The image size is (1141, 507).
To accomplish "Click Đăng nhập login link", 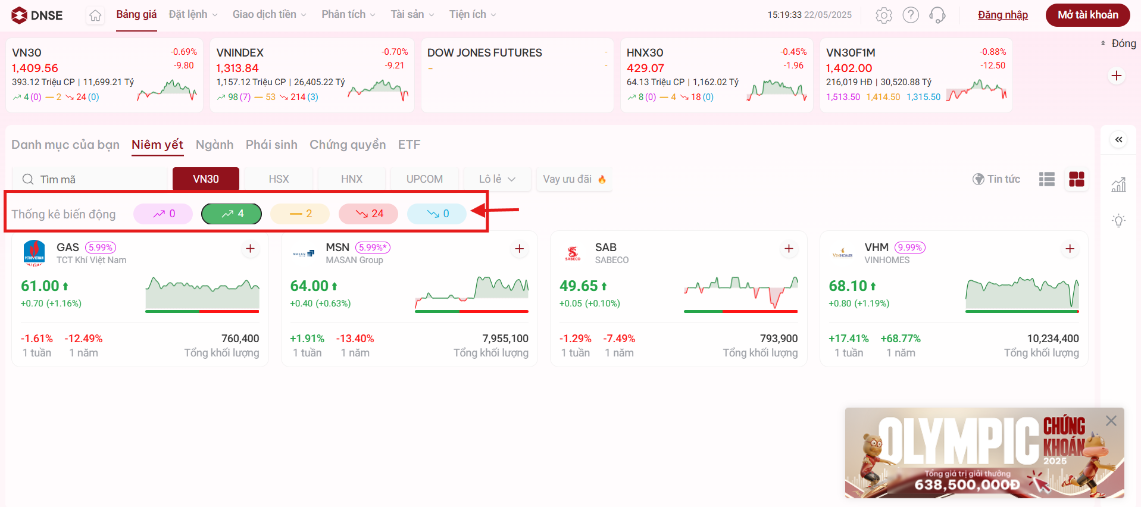I will pyautogui.click(x=1003, y=15).
